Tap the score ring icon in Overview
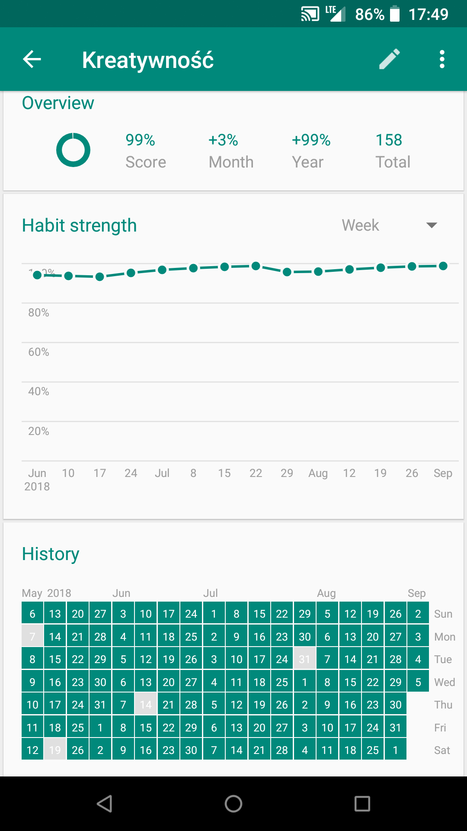The width and height of the screenshot is (467, 831). tap(73, 150)
